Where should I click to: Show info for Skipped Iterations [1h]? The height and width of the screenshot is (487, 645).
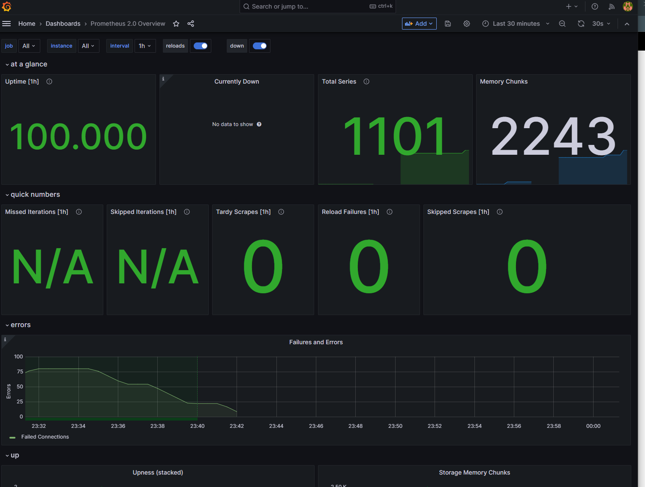(x=187, y=212)
